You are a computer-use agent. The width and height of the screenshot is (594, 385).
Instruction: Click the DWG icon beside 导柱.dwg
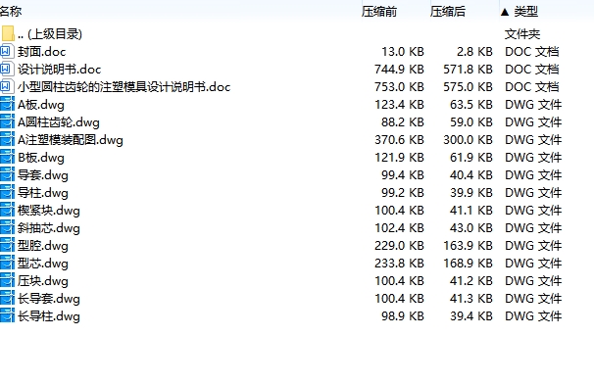point(7,193)
